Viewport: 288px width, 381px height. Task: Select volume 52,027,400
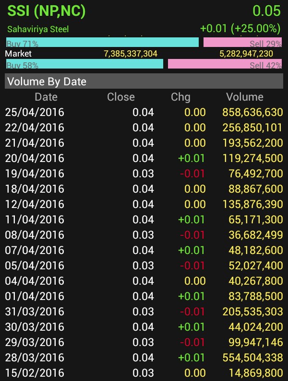[x=256, y=266]
